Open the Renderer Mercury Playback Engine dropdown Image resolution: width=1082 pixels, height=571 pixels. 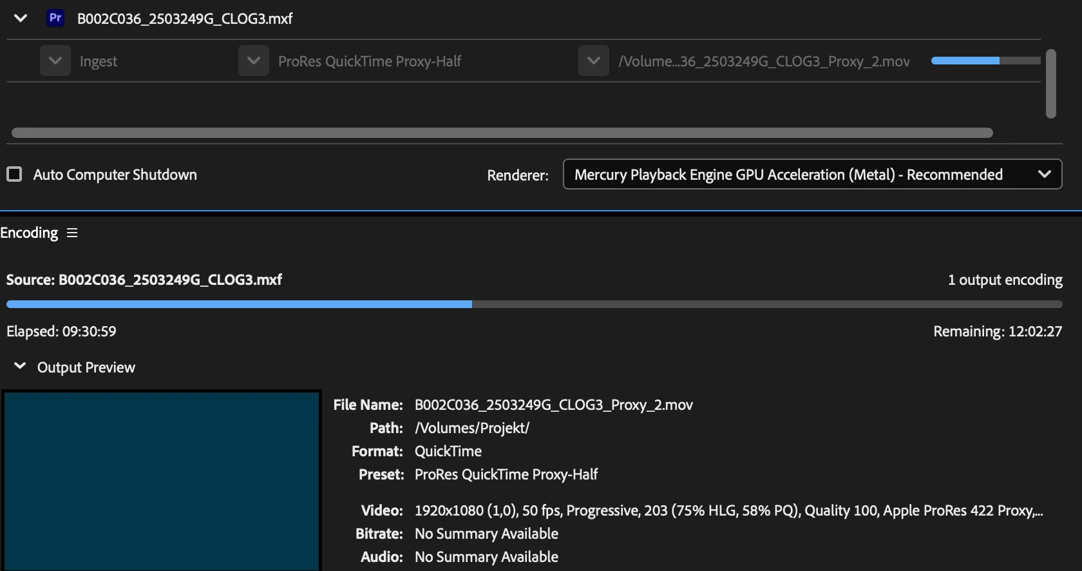pos(812,174)
